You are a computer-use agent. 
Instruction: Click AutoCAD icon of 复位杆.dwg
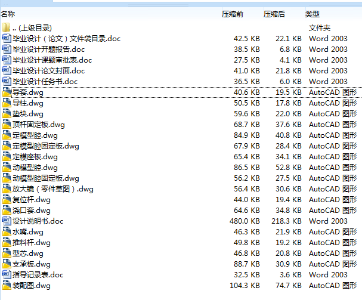coord(7,199)
